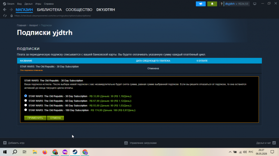Click the Steam logo menu
This screenshot has height=156, width=279.
click(4, 4)
